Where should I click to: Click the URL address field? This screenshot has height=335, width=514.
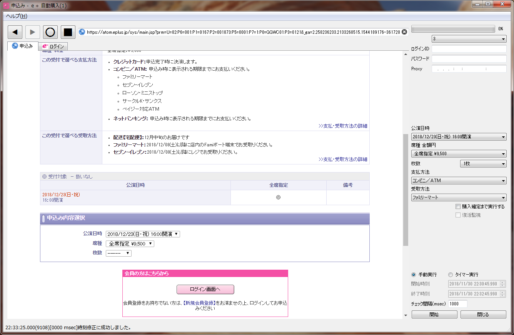click(x=244, y=32)
